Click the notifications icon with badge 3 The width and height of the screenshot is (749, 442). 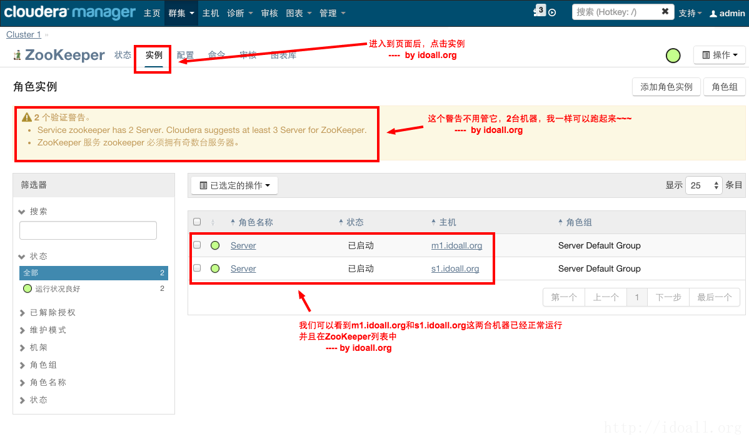coord(540,11)
